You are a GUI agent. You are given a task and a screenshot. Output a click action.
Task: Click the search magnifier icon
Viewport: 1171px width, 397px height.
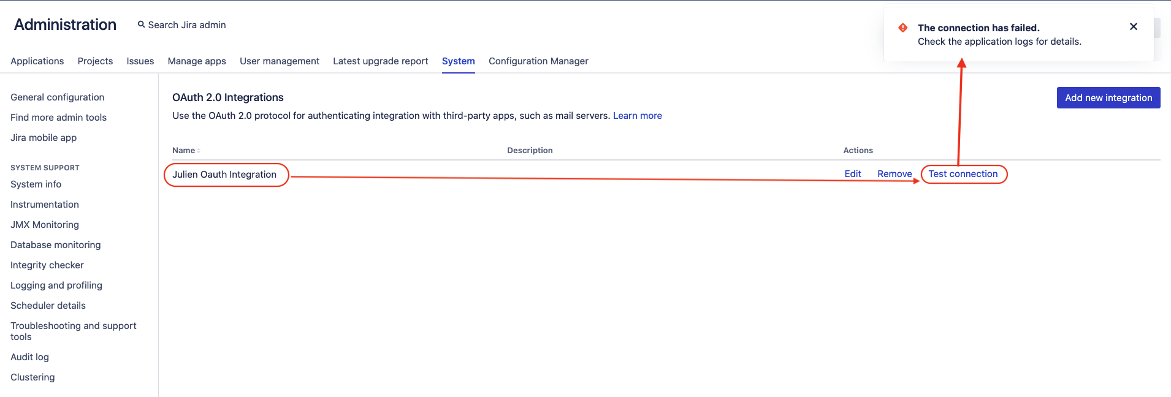point(141,25)
